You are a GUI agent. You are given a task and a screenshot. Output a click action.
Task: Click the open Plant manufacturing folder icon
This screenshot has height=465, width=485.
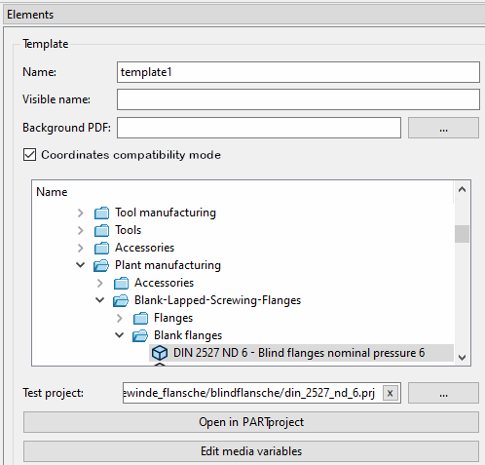point(101,265)
